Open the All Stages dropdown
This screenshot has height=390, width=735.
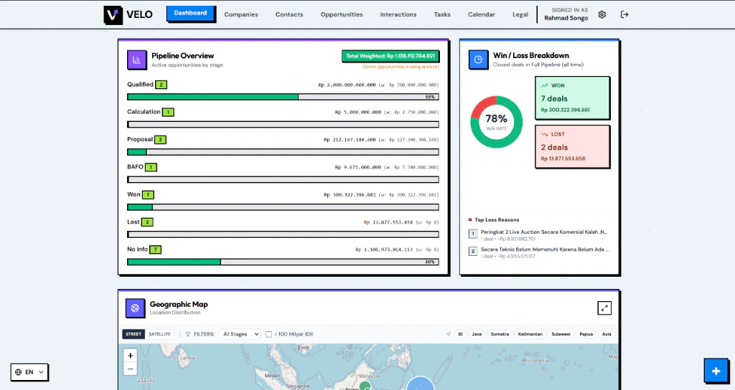(x=240, y=334)
